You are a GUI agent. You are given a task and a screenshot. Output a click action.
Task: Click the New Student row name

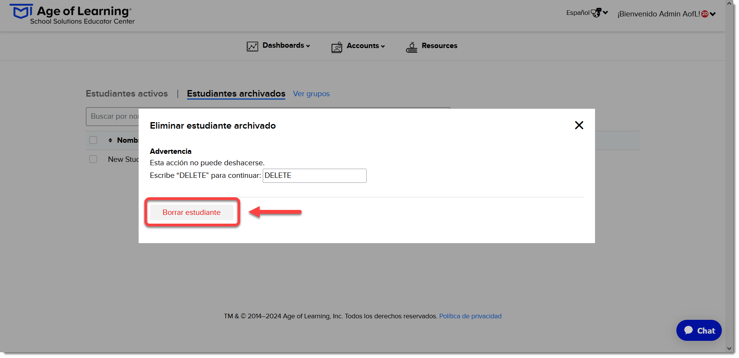pyautogui.click(x=123, y=159)
